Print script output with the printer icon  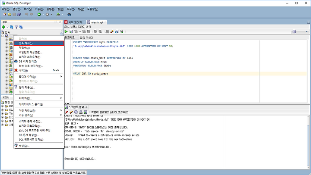[81, 112]
